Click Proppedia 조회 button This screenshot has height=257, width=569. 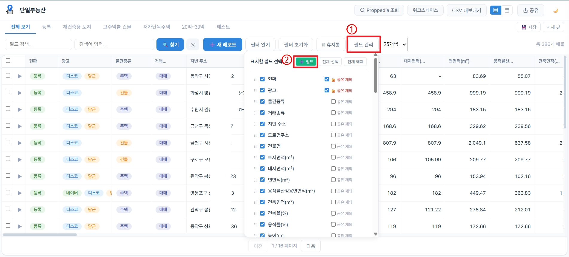pyautogui.click(x=379, y=10)
